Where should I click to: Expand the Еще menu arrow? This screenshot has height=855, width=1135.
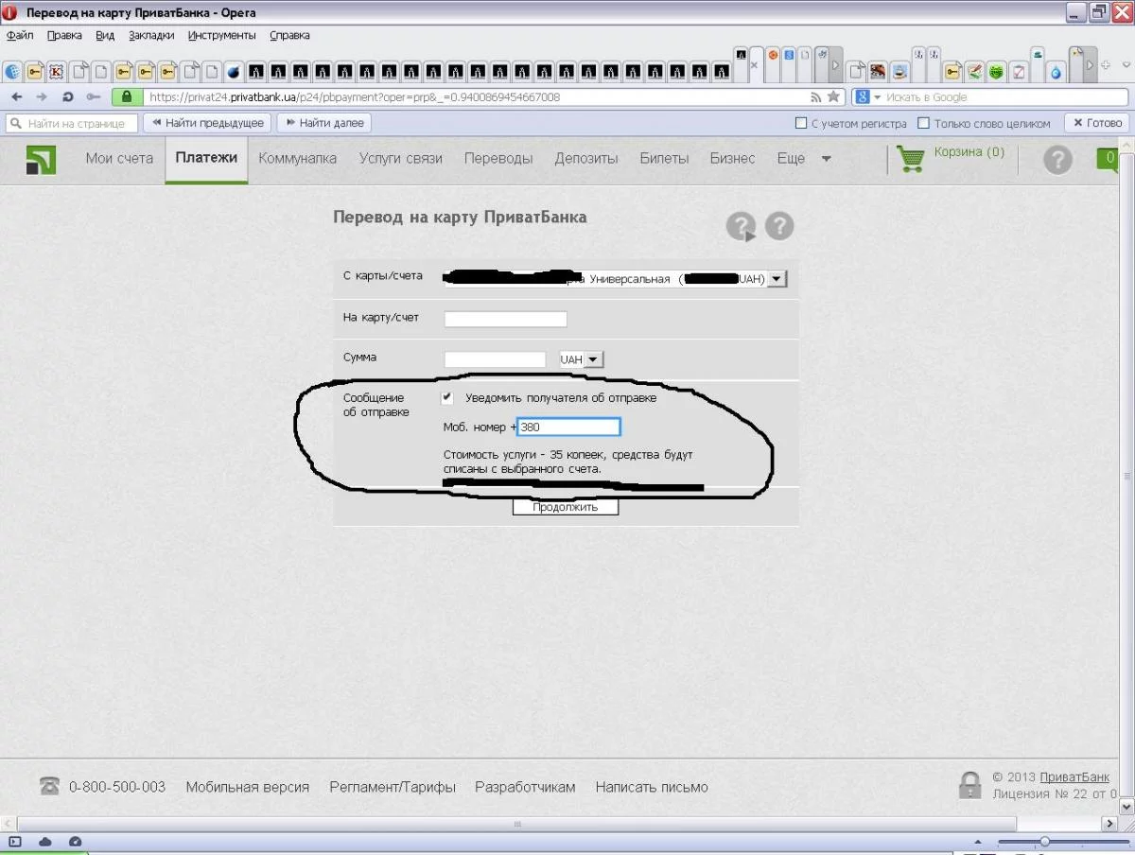tap(826, 159)
